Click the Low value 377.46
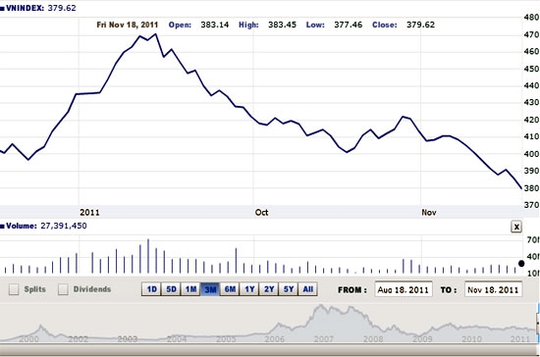The width and height of the screenshot is (540, 357). (349, 25)
